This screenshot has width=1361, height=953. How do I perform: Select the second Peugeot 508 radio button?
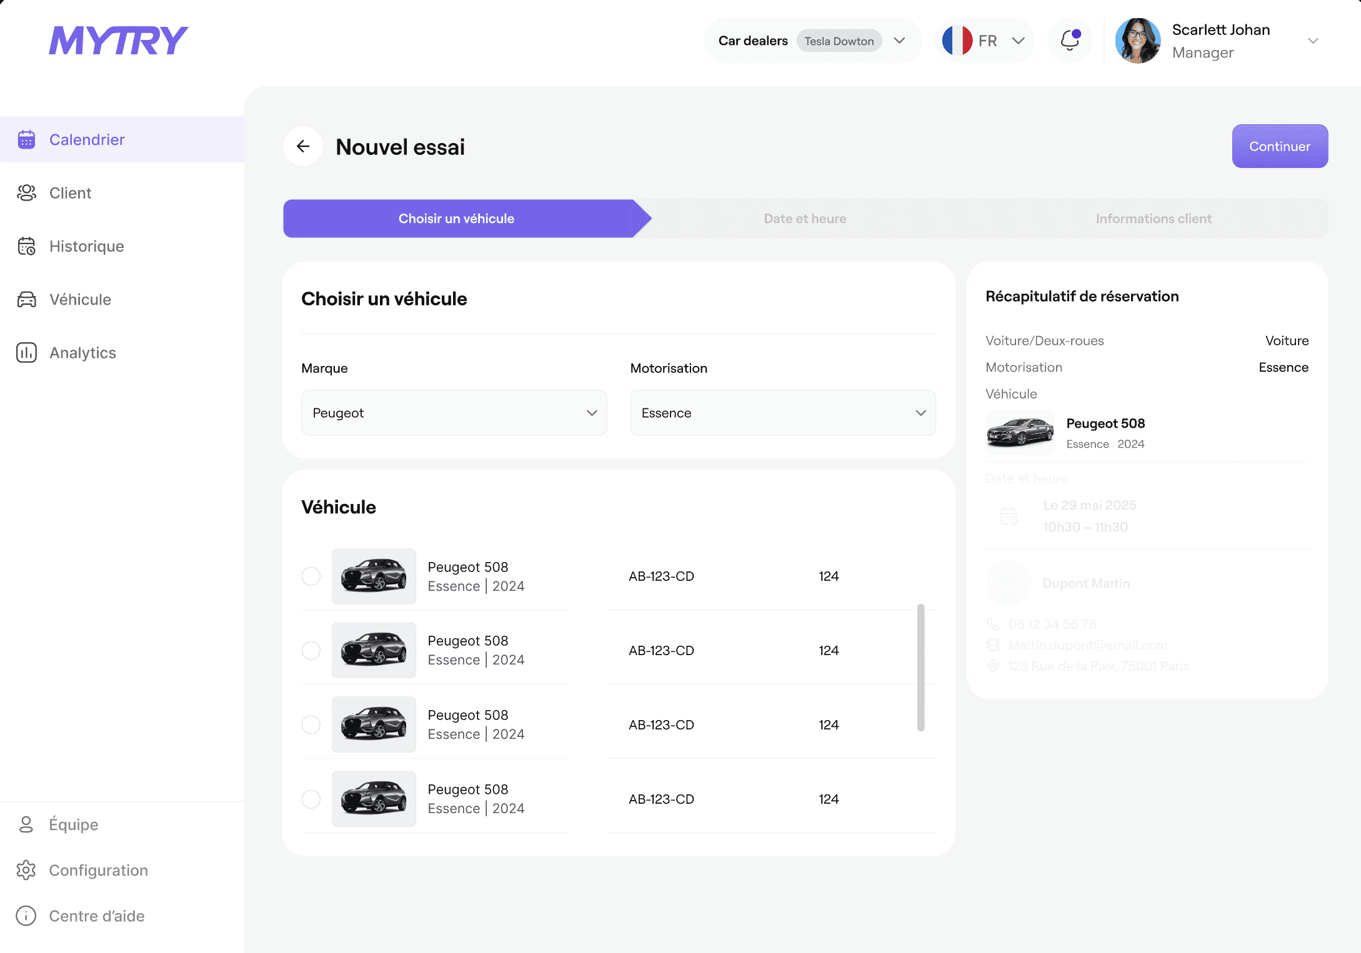click(311, 650)
